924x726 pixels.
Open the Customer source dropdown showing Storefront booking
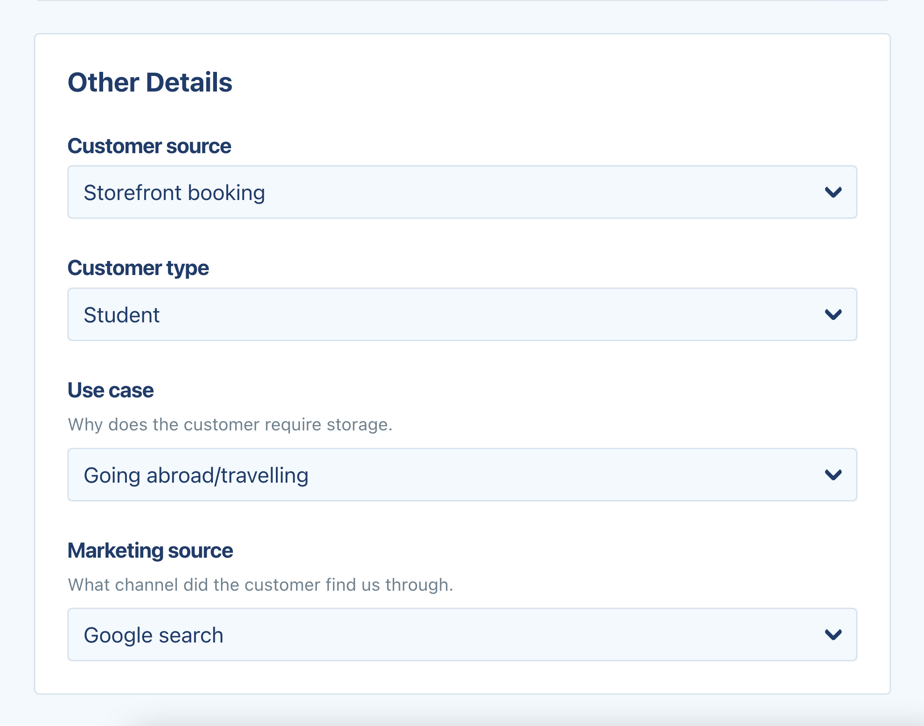[462, 192]
